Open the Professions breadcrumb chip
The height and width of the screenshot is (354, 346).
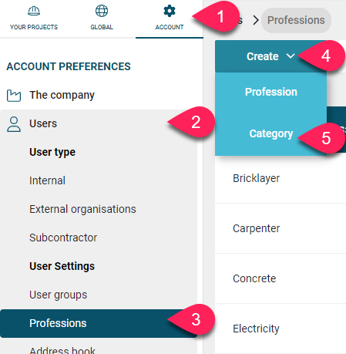pos(296,20)
